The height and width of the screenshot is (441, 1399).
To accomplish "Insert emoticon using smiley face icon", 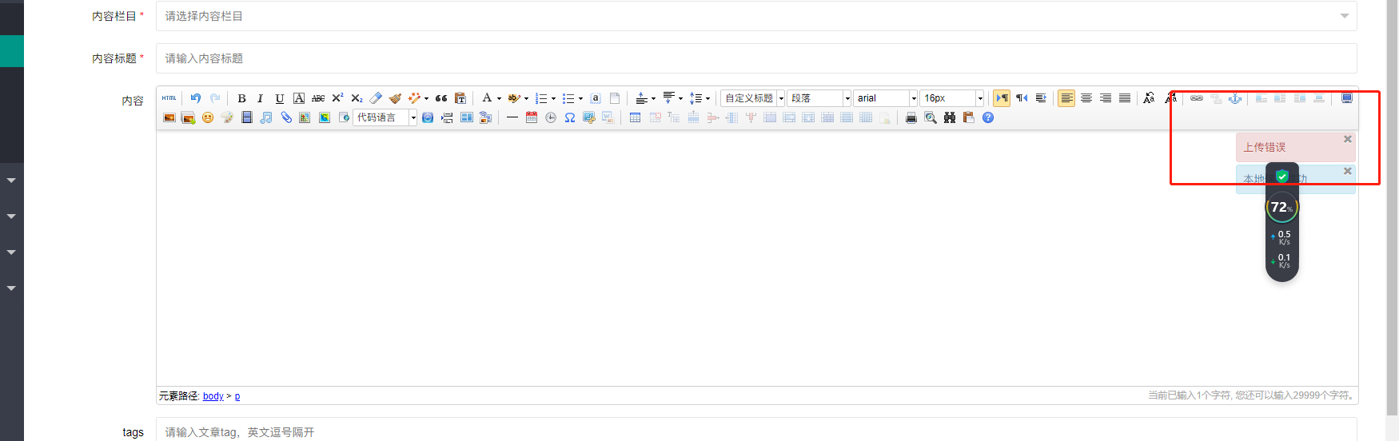I will [x=208, y=117].
